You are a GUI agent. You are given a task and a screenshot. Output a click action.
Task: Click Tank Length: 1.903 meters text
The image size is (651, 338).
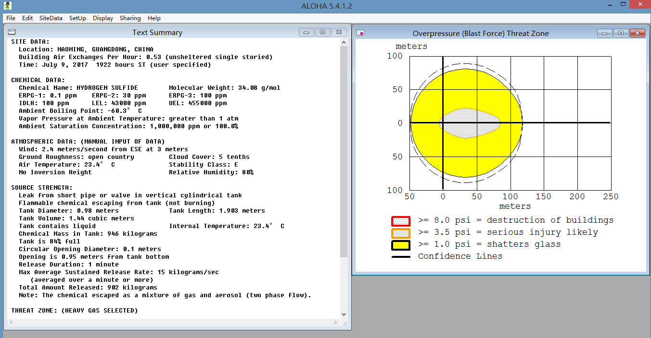tap(217, 211)
